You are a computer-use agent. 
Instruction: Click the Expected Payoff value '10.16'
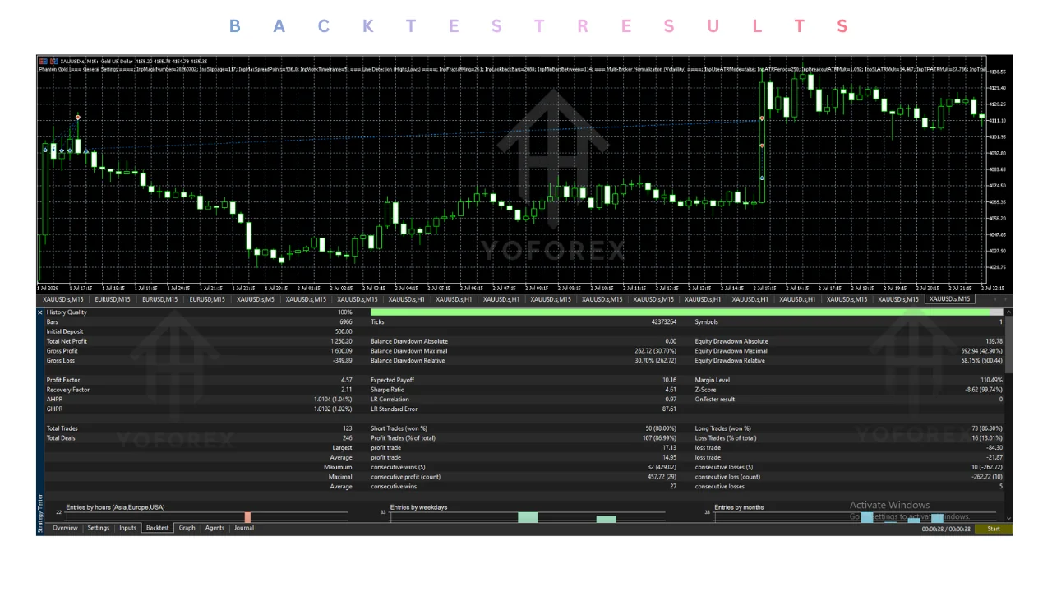670,380
